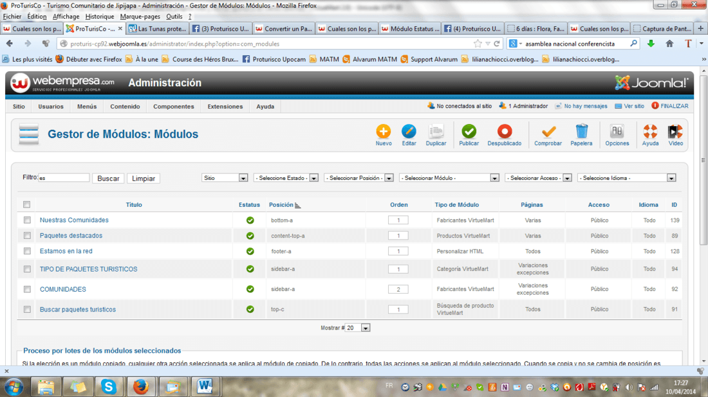Screen dimensions: 708x397
Task: Toggle published status of COMUNIDADES module
Action: [x=250, y=289]
